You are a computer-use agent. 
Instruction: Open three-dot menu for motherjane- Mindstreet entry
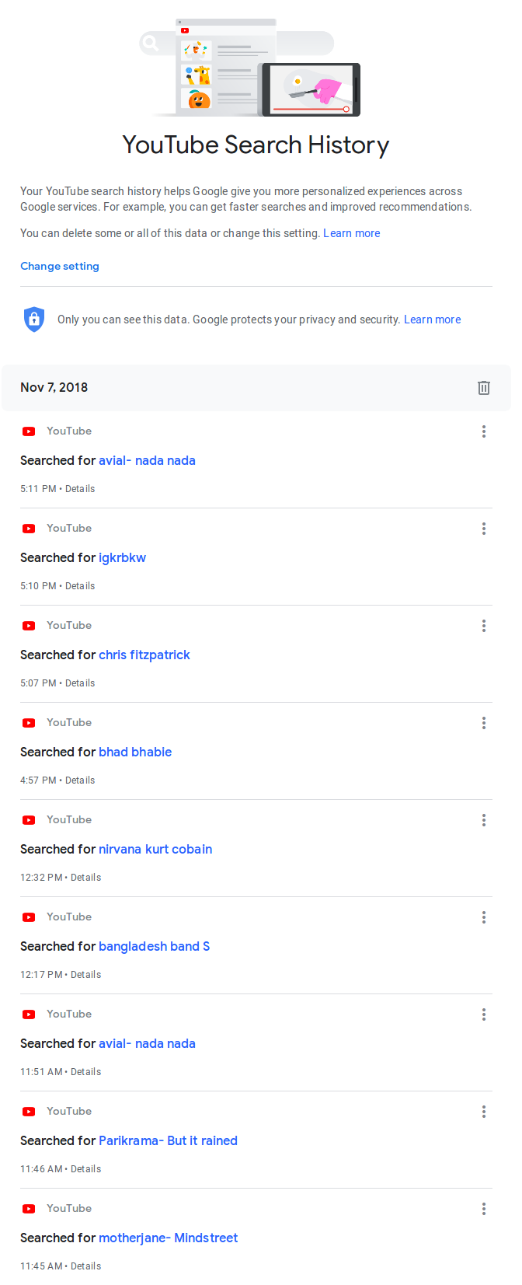[x=483, y=1209]
